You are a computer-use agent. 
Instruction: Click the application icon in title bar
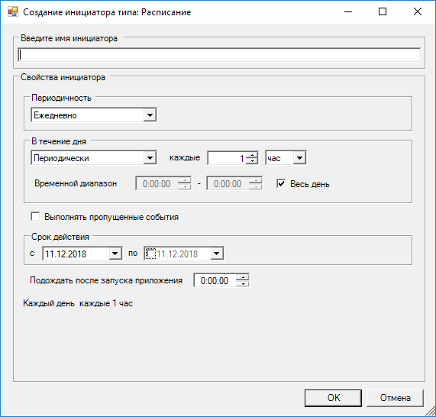(13, 12)
